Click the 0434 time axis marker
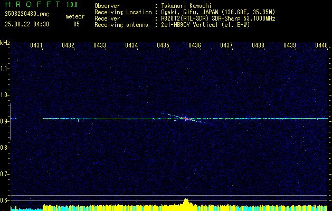 (131, 45)
